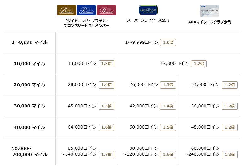This screenshot has height=168, width=248.
Task: Click the Platinum card icon
Action: pyautogui.click(x=86, y=10)
